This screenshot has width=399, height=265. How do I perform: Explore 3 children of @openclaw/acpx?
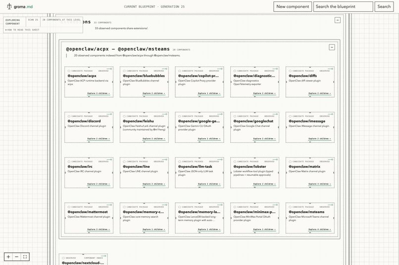(99, 94)
